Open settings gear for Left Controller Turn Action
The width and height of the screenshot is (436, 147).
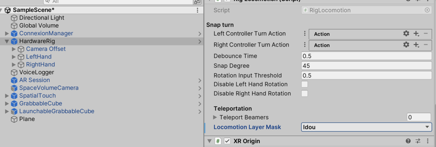click(x=406, y=34)
